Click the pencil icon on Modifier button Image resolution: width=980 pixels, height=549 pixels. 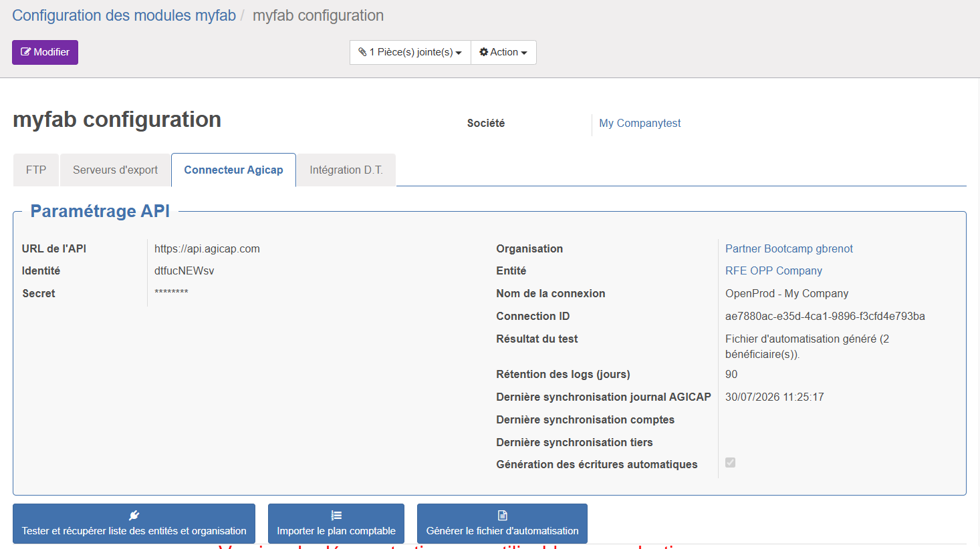[x=26, y=52]
